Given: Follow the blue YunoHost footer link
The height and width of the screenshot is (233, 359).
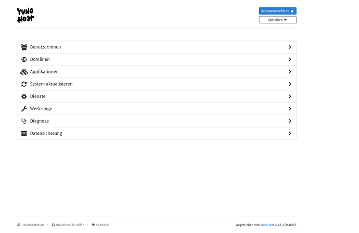Looking at the screenshot, I should tap(267, 225).
